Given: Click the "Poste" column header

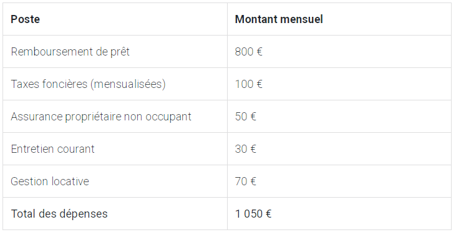Looking at the screenshot, I should point(115,19).
